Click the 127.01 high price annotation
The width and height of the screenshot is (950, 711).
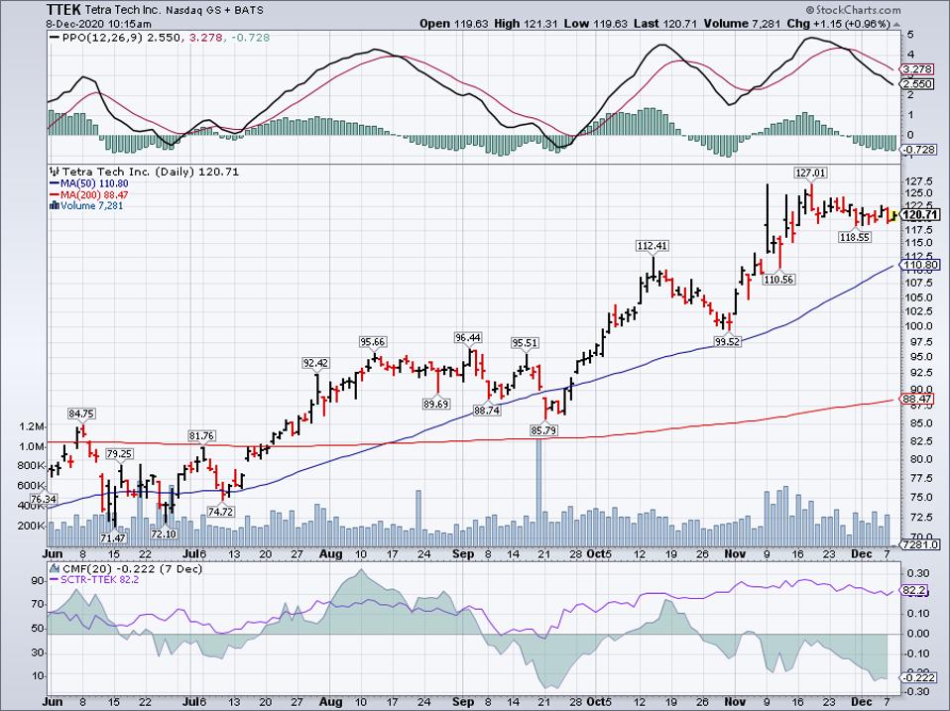(x=810, y=173)
